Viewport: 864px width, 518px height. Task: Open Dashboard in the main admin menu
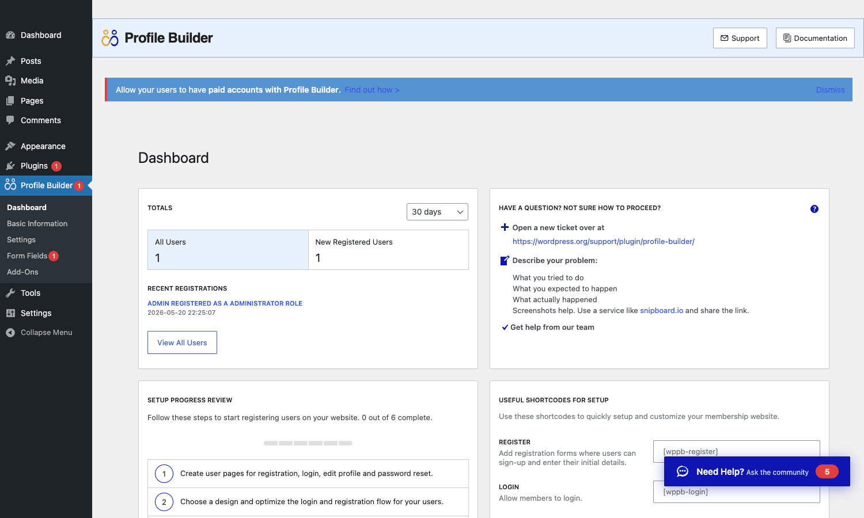pos(46,35)
